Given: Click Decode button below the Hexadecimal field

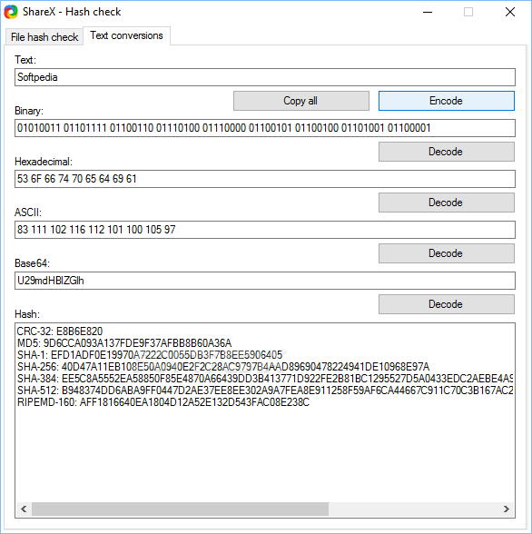Looking at the screenshot, I should tap(447, 203).
